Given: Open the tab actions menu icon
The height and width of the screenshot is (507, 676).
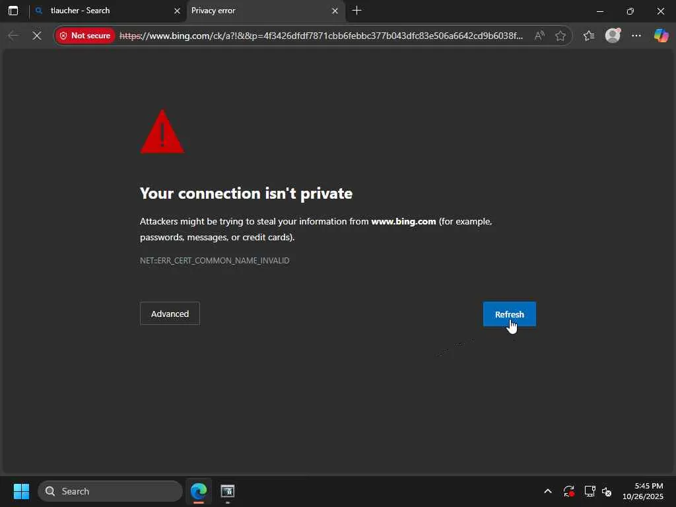Looking at the screenshot, I should coord(13,11).
